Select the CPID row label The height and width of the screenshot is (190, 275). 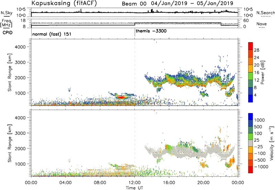8,33
